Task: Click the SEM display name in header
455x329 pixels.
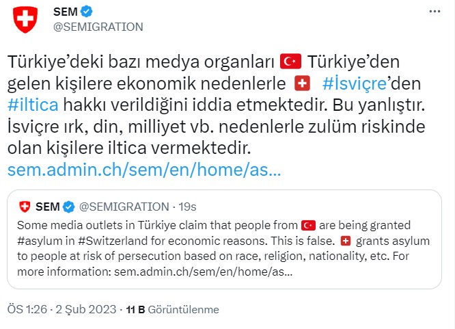Action: 65,12
